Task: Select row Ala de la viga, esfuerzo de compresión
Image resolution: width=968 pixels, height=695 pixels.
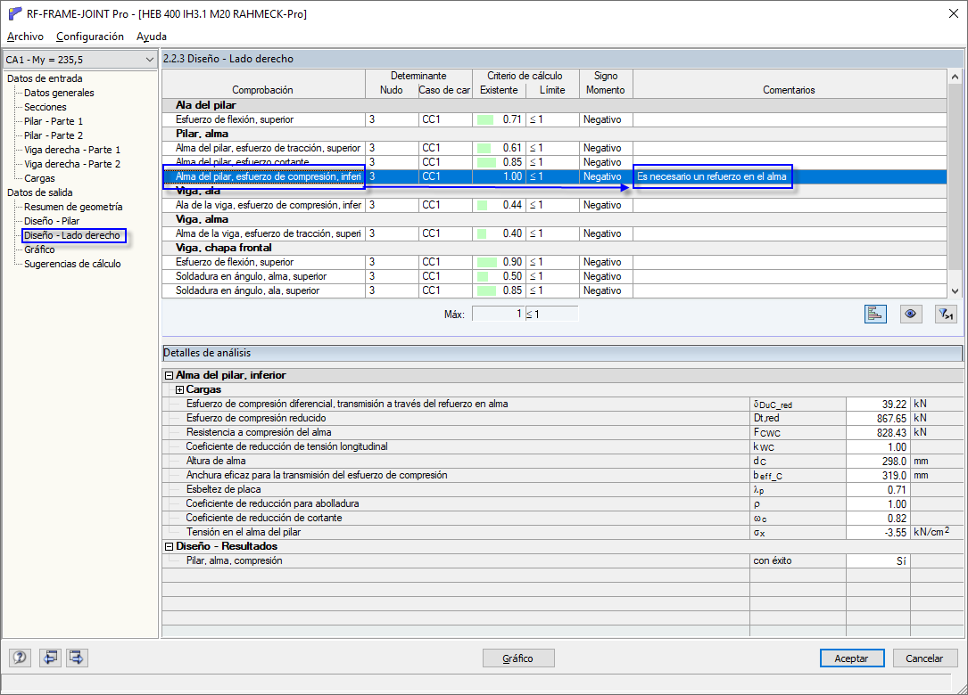Action: [554, 205]
